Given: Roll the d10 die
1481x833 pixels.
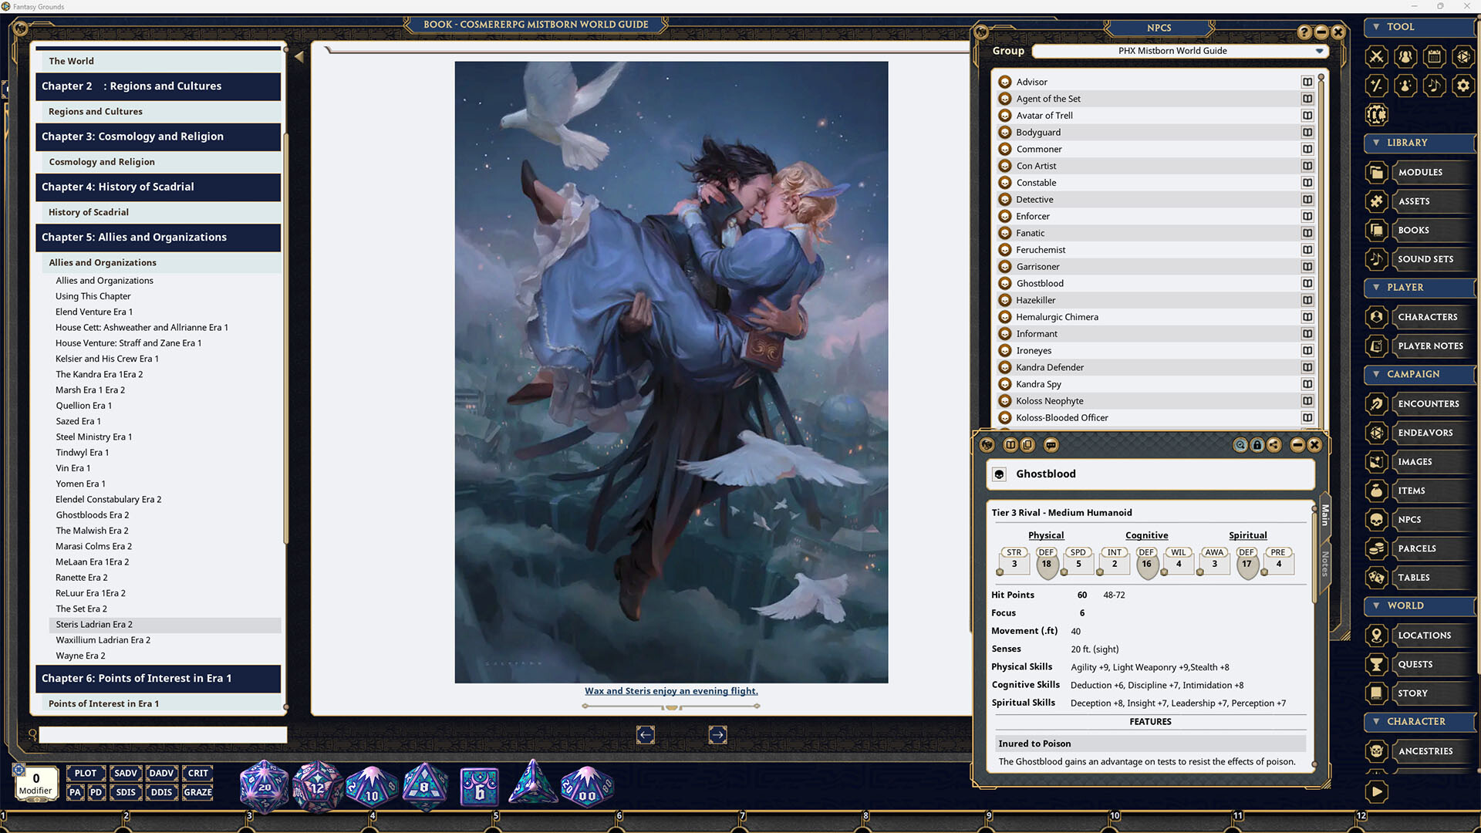Looking at the screenshot, I should click(372, 788).
